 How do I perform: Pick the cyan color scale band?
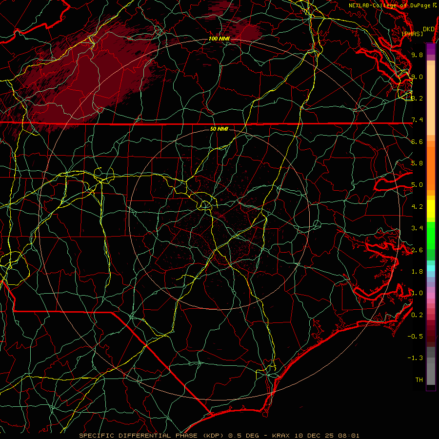pos(431,268)
